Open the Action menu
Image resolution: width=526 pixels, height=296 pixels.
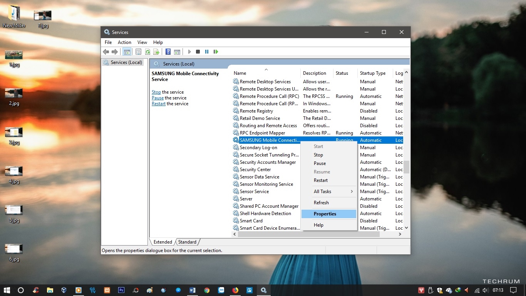tap(124, 42)
